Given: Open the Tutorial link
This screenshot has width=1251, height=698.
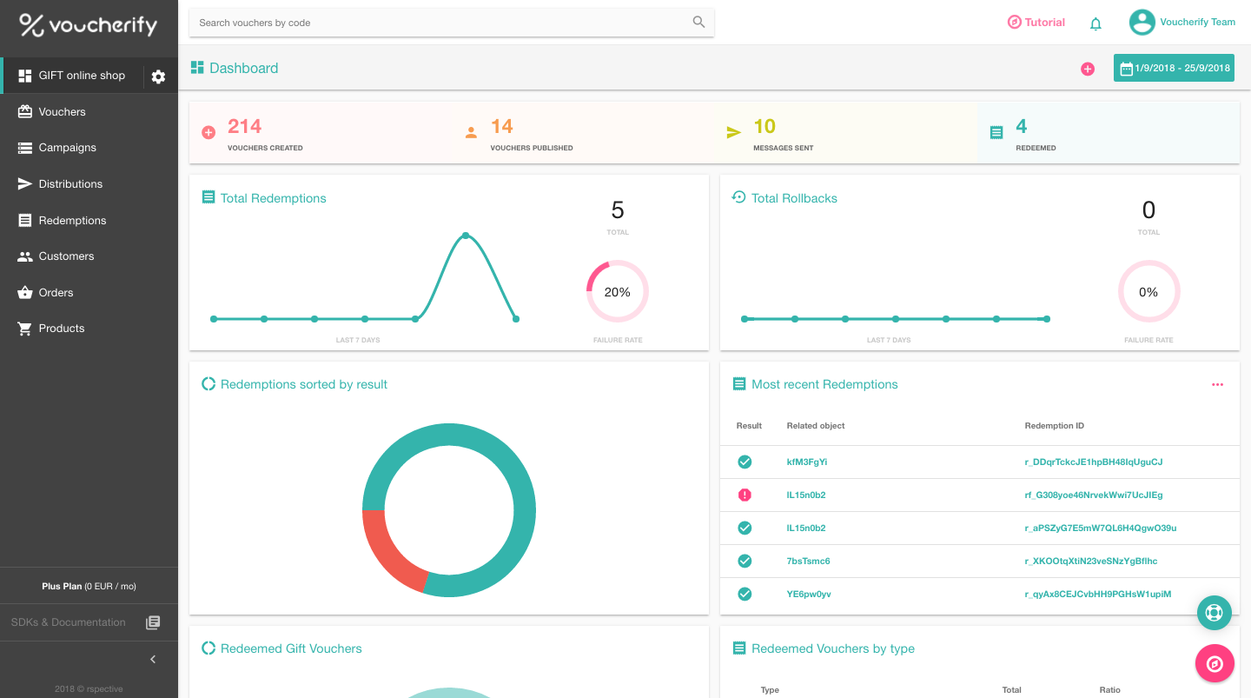Looking at the screenshot, I should coord(1036,23).
